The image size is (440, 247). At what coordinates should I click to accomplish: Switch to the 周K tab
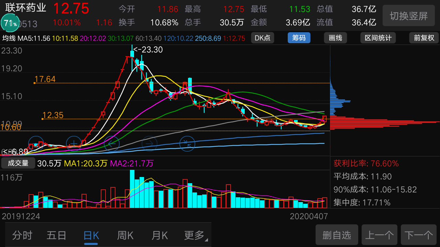point(125,235)
